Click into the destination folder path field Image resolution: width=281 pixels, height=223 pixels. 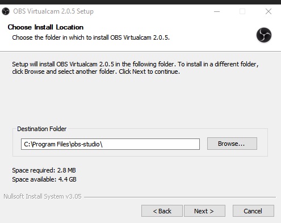(x=110, y=144)
